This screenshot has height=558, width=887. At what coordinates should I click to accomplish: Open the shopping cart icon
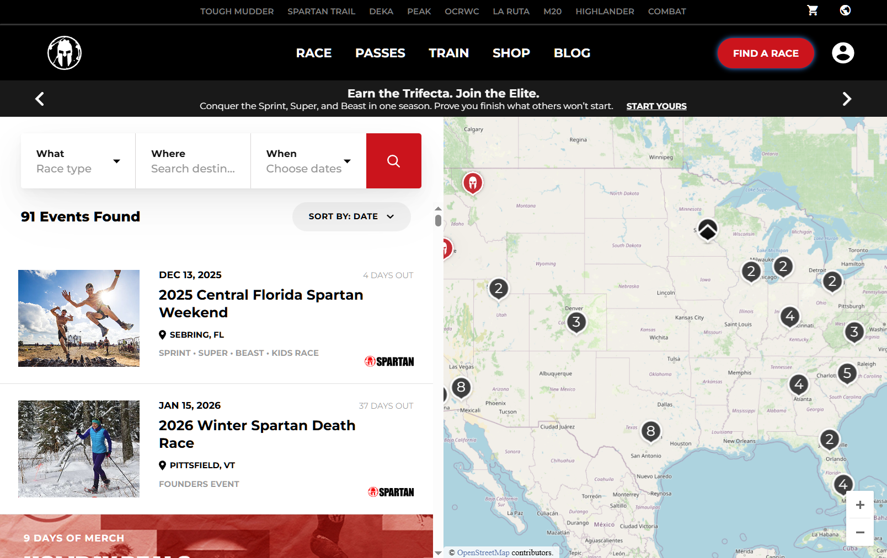point(813,10)
